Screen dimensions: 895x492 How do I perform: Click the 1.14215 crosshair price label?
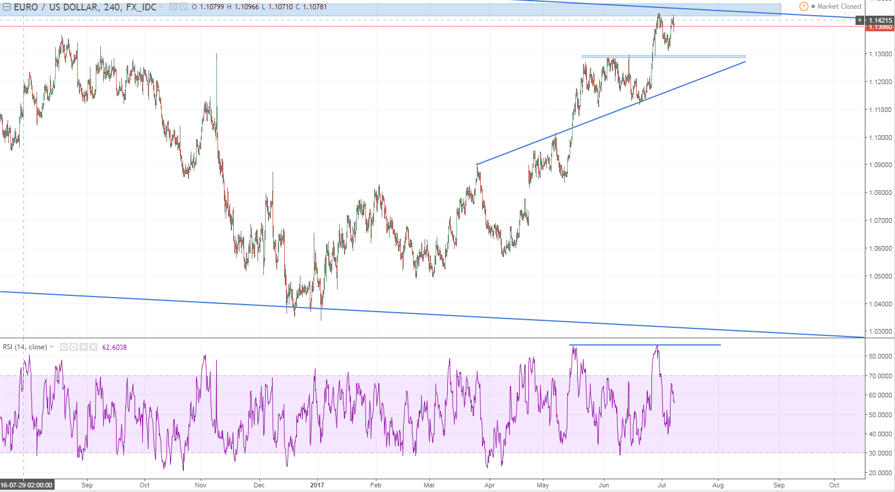tap(880, 20)
